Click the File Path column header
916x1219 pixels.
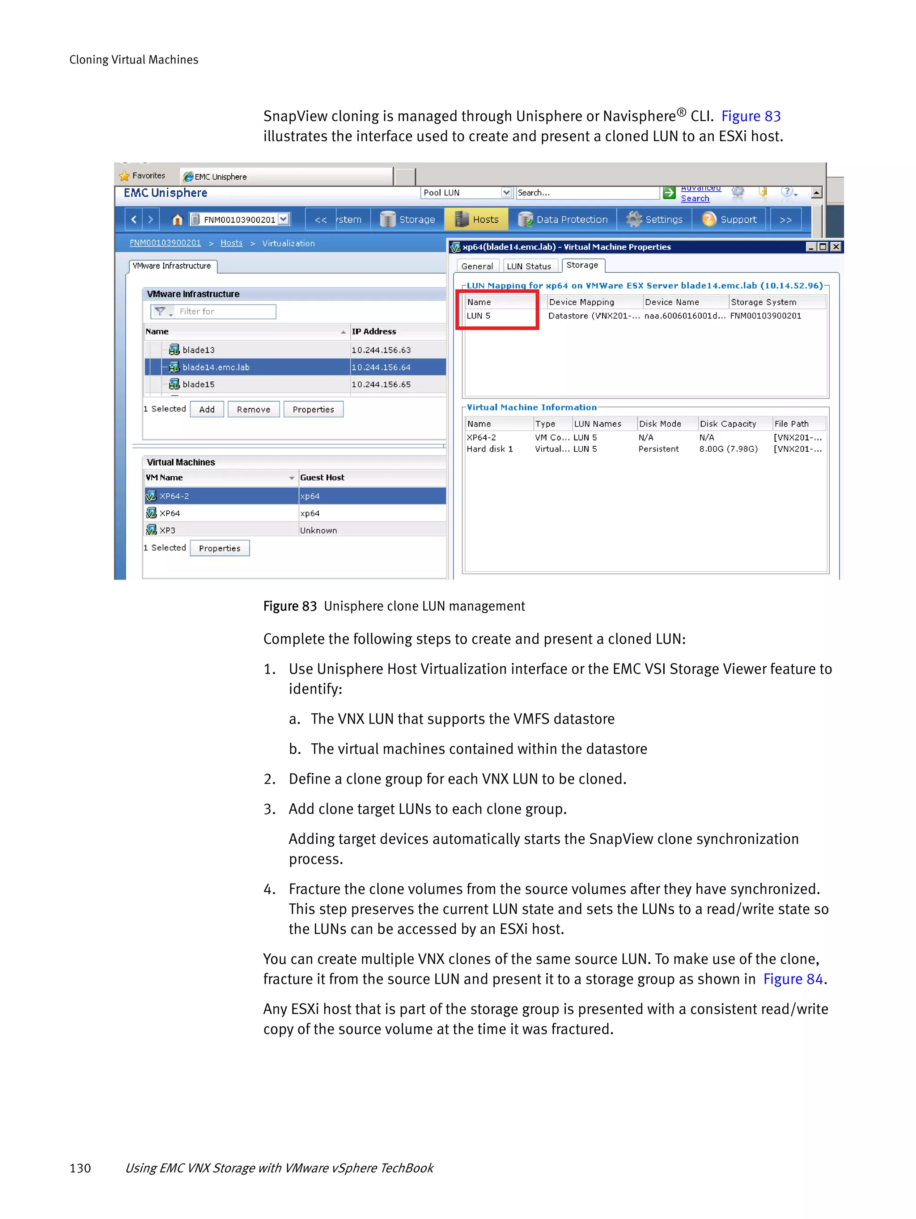click(799, 424)
